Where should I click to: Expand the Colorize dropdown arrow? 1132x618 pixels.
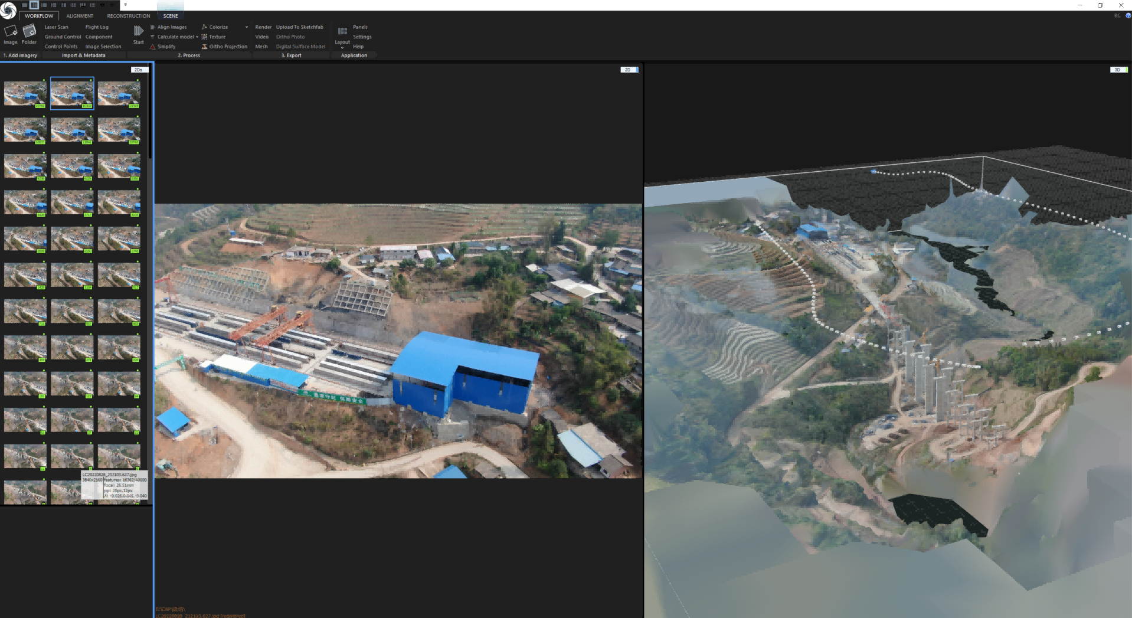pyautogui.click(x=247, y=27)
